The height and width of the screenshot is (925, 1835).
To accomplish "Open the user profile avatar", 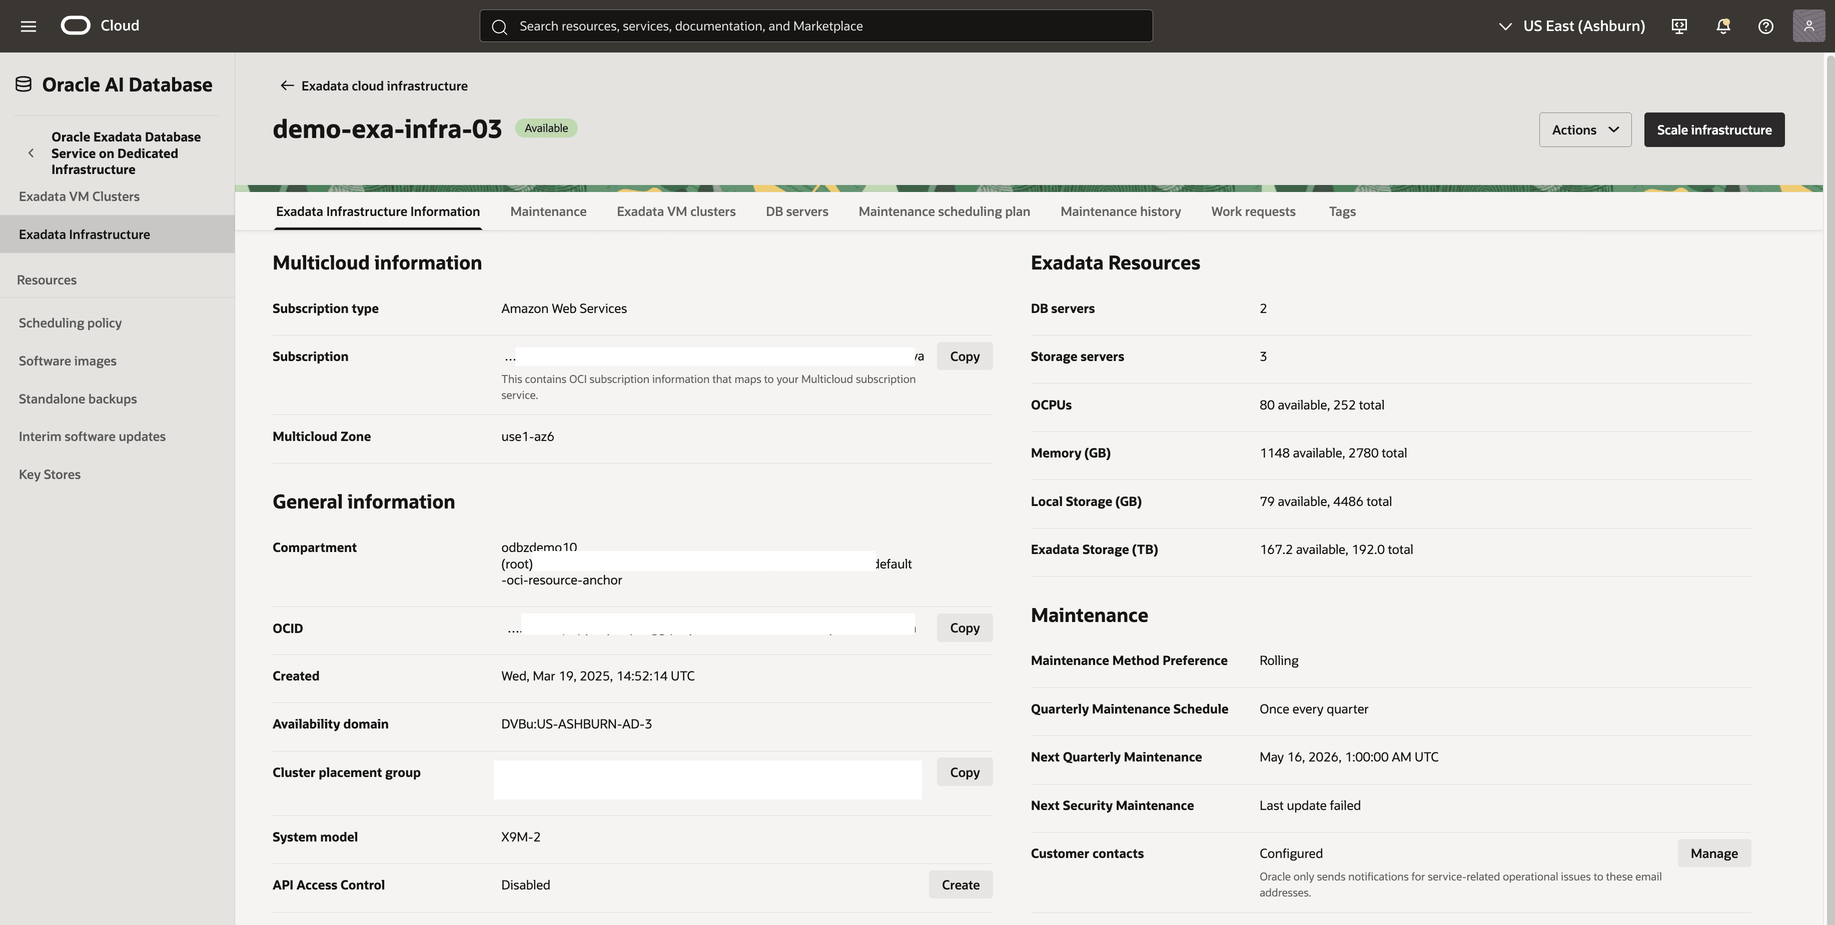I will (x=1808, y=26).
